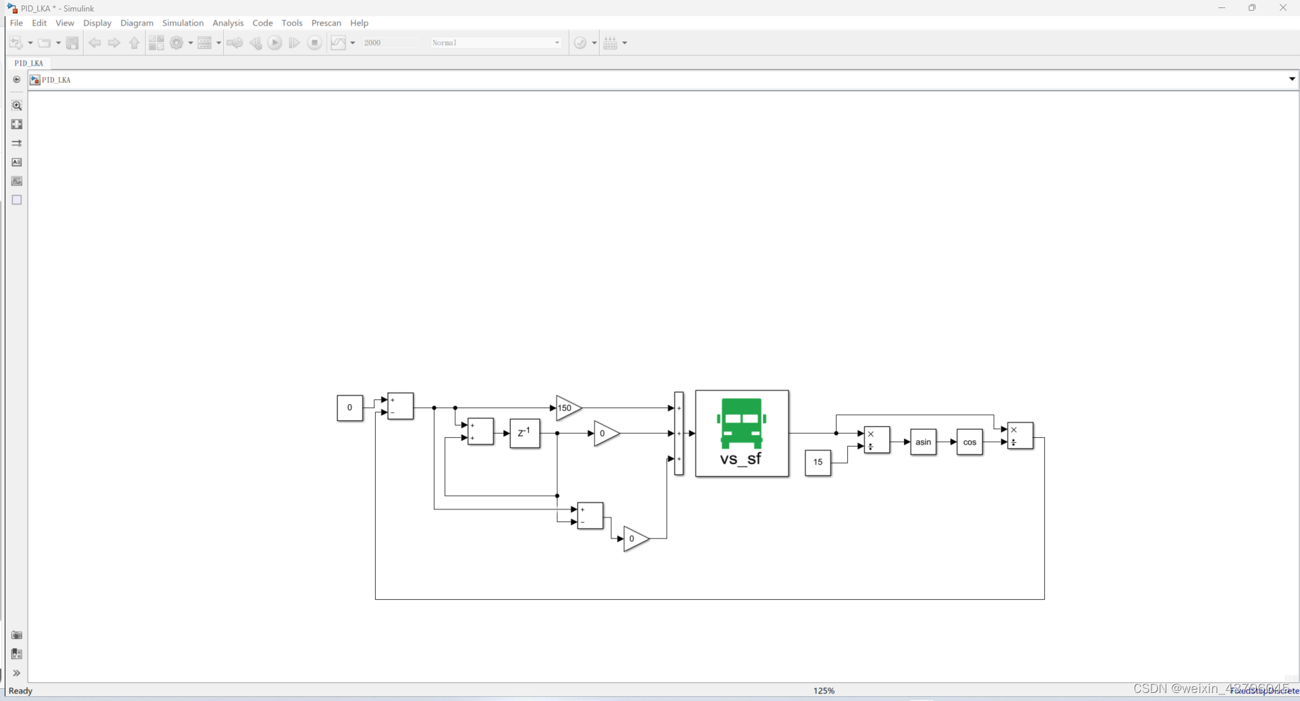The height and width of the screenshot is (701, 1300).
Task: Open the View menu
Action: (x=65, y=23)
